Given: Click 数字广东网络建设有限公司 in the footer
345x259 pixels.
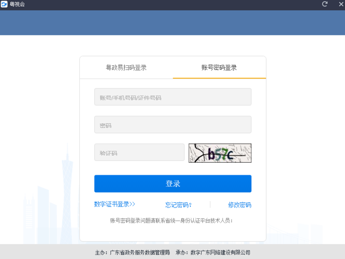Looking at the screenshot, I should [220, 252].
